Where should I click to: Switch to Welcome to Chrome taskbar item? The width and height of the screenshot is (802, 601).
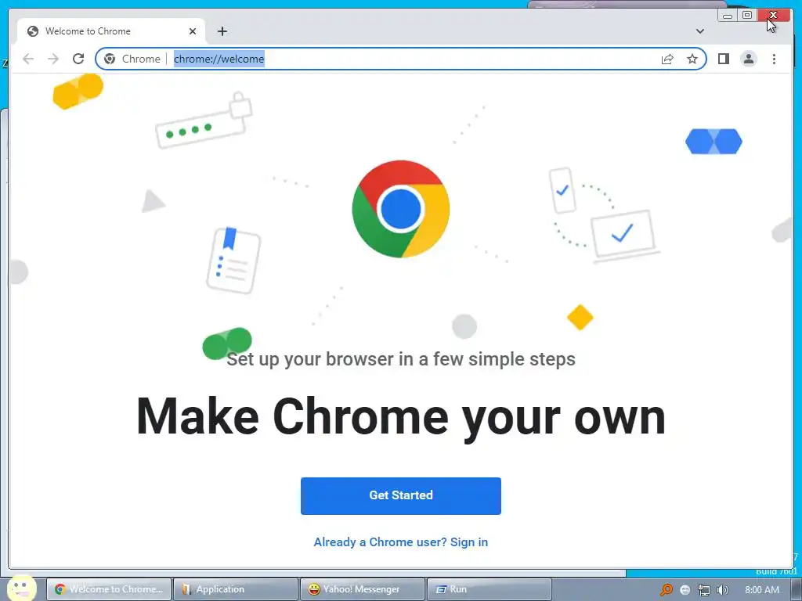pos(109,589)
